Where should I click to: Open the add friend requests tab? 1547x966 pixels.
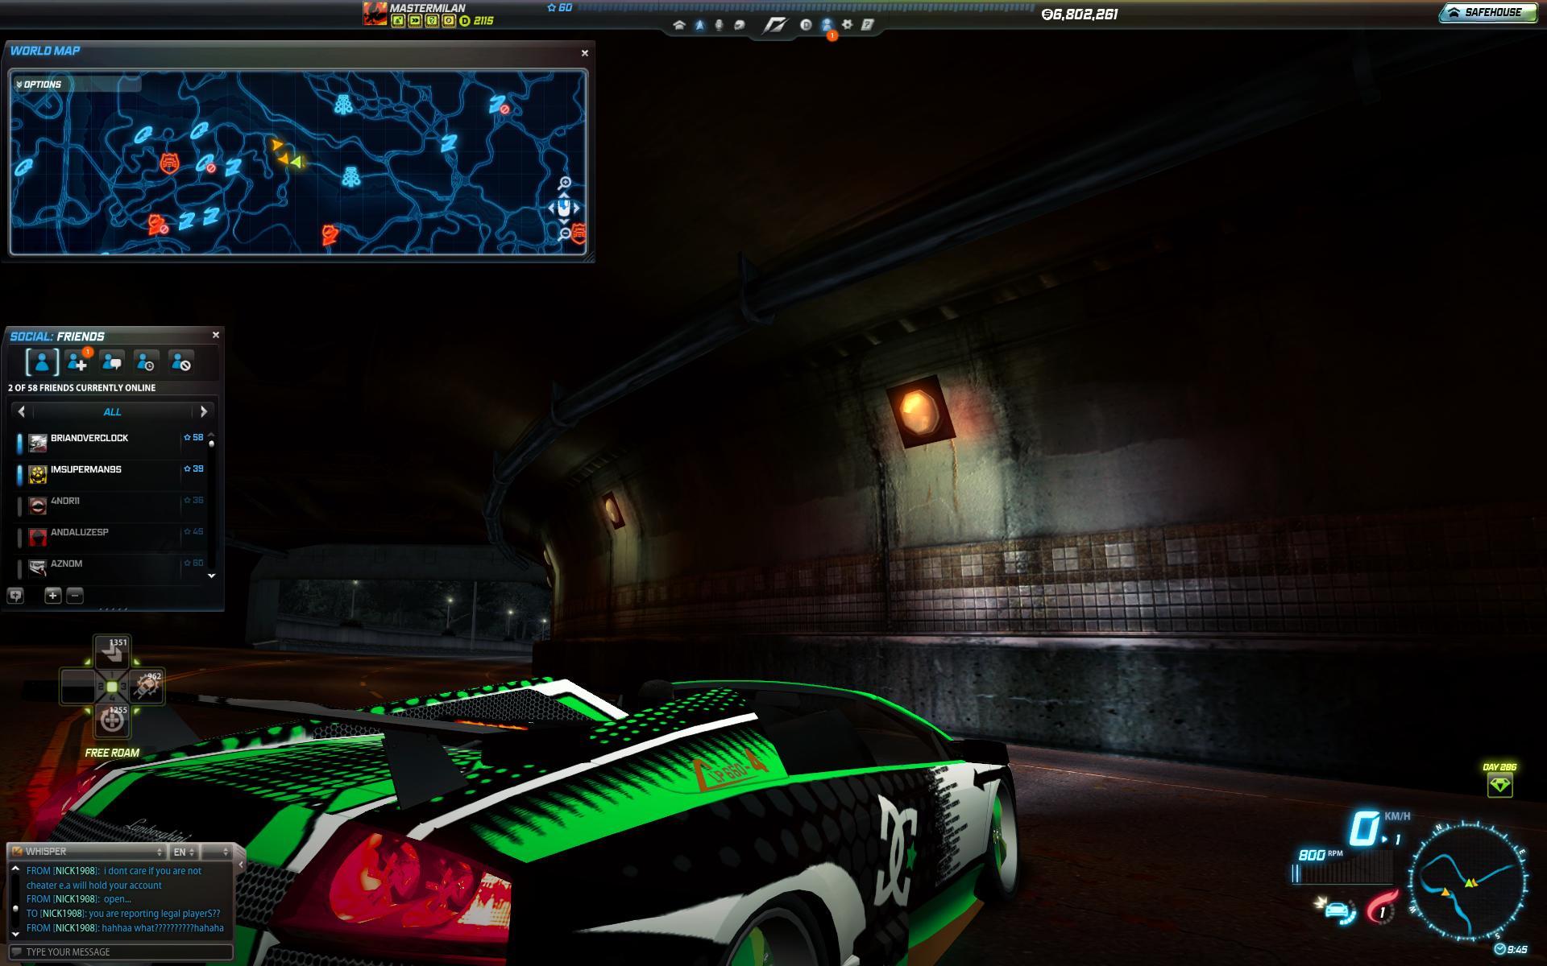[x=77, y=362]
